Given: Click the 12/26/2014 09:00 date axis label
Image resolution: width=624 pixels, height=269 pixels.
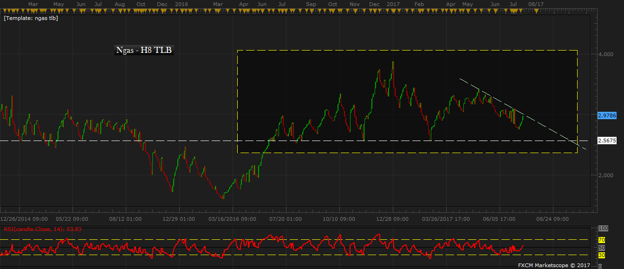Looking at the screenshot, I should (23, 218).
